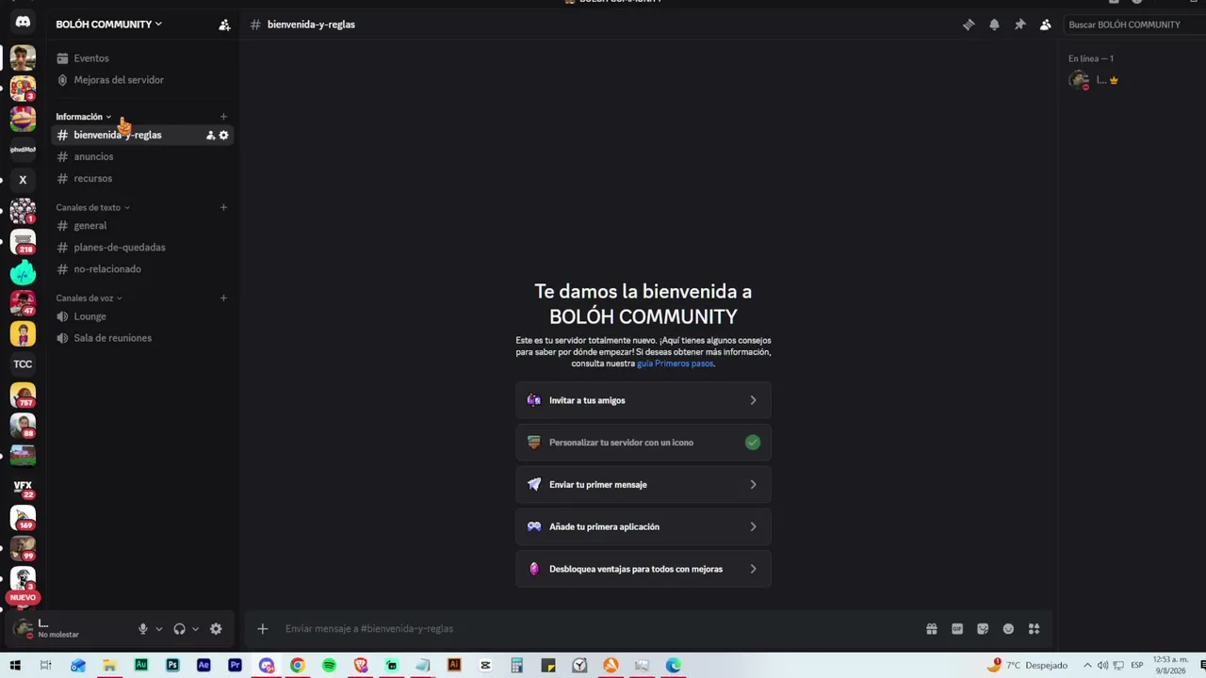Screen dimensions: 1206x678
Task: Collapse the Canales de texto category
Action: (92, 207)
